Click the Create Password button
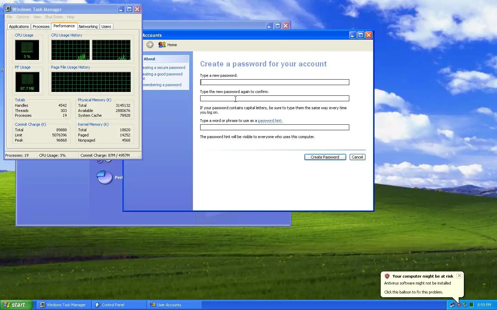This screenshot has width=497, height=310. point(325,157)
